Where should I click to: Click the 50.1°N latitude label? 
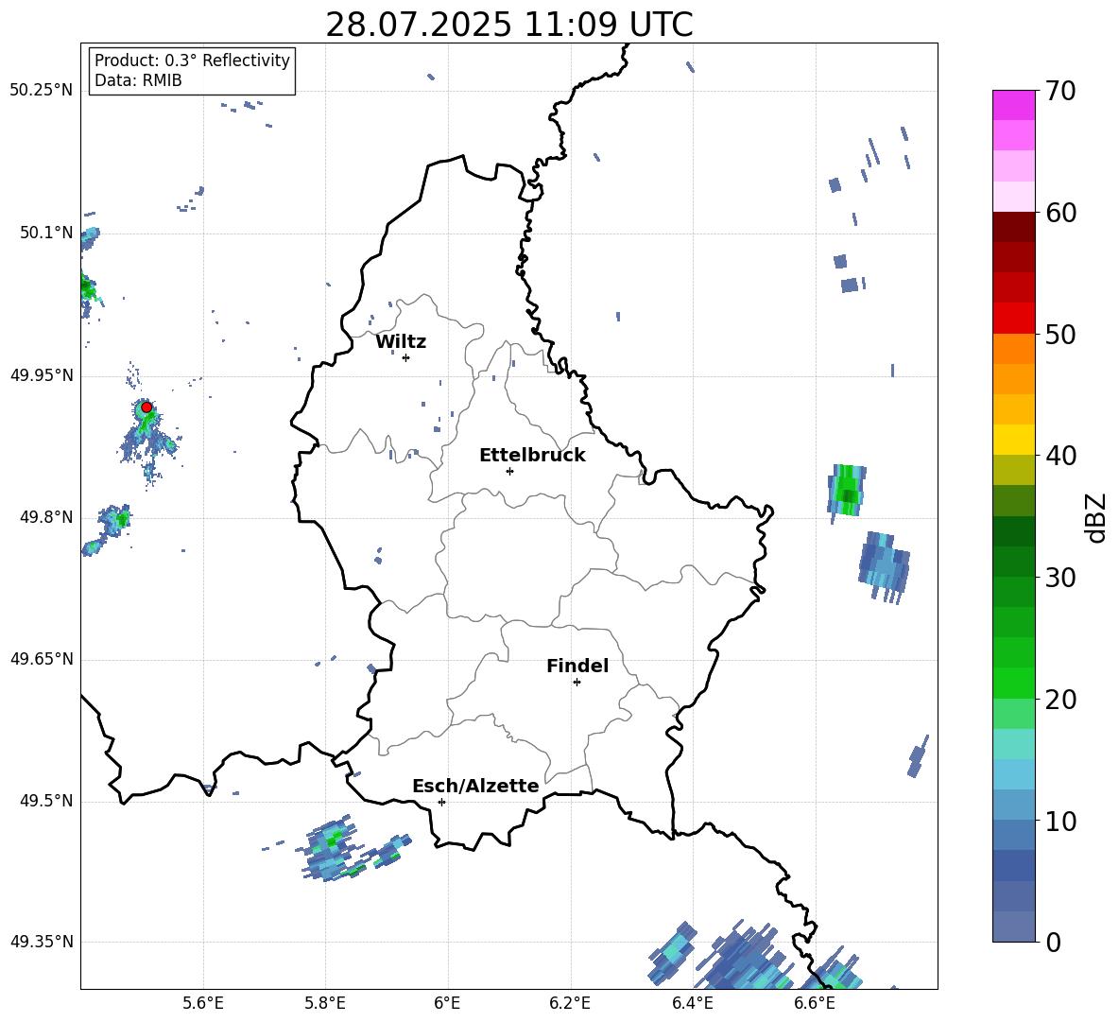point(46,233)
